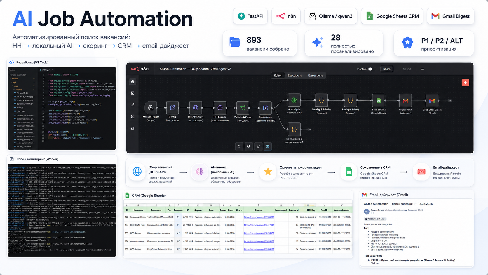This screenshot has width=488, height=275.
Task: Collapse the services folder in Explorer
Action: [x=14, y=90]
